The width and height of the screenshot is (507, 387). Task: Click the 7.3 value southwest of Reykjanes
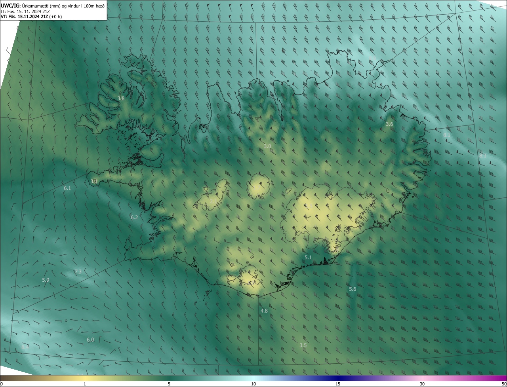click(78, 272)
